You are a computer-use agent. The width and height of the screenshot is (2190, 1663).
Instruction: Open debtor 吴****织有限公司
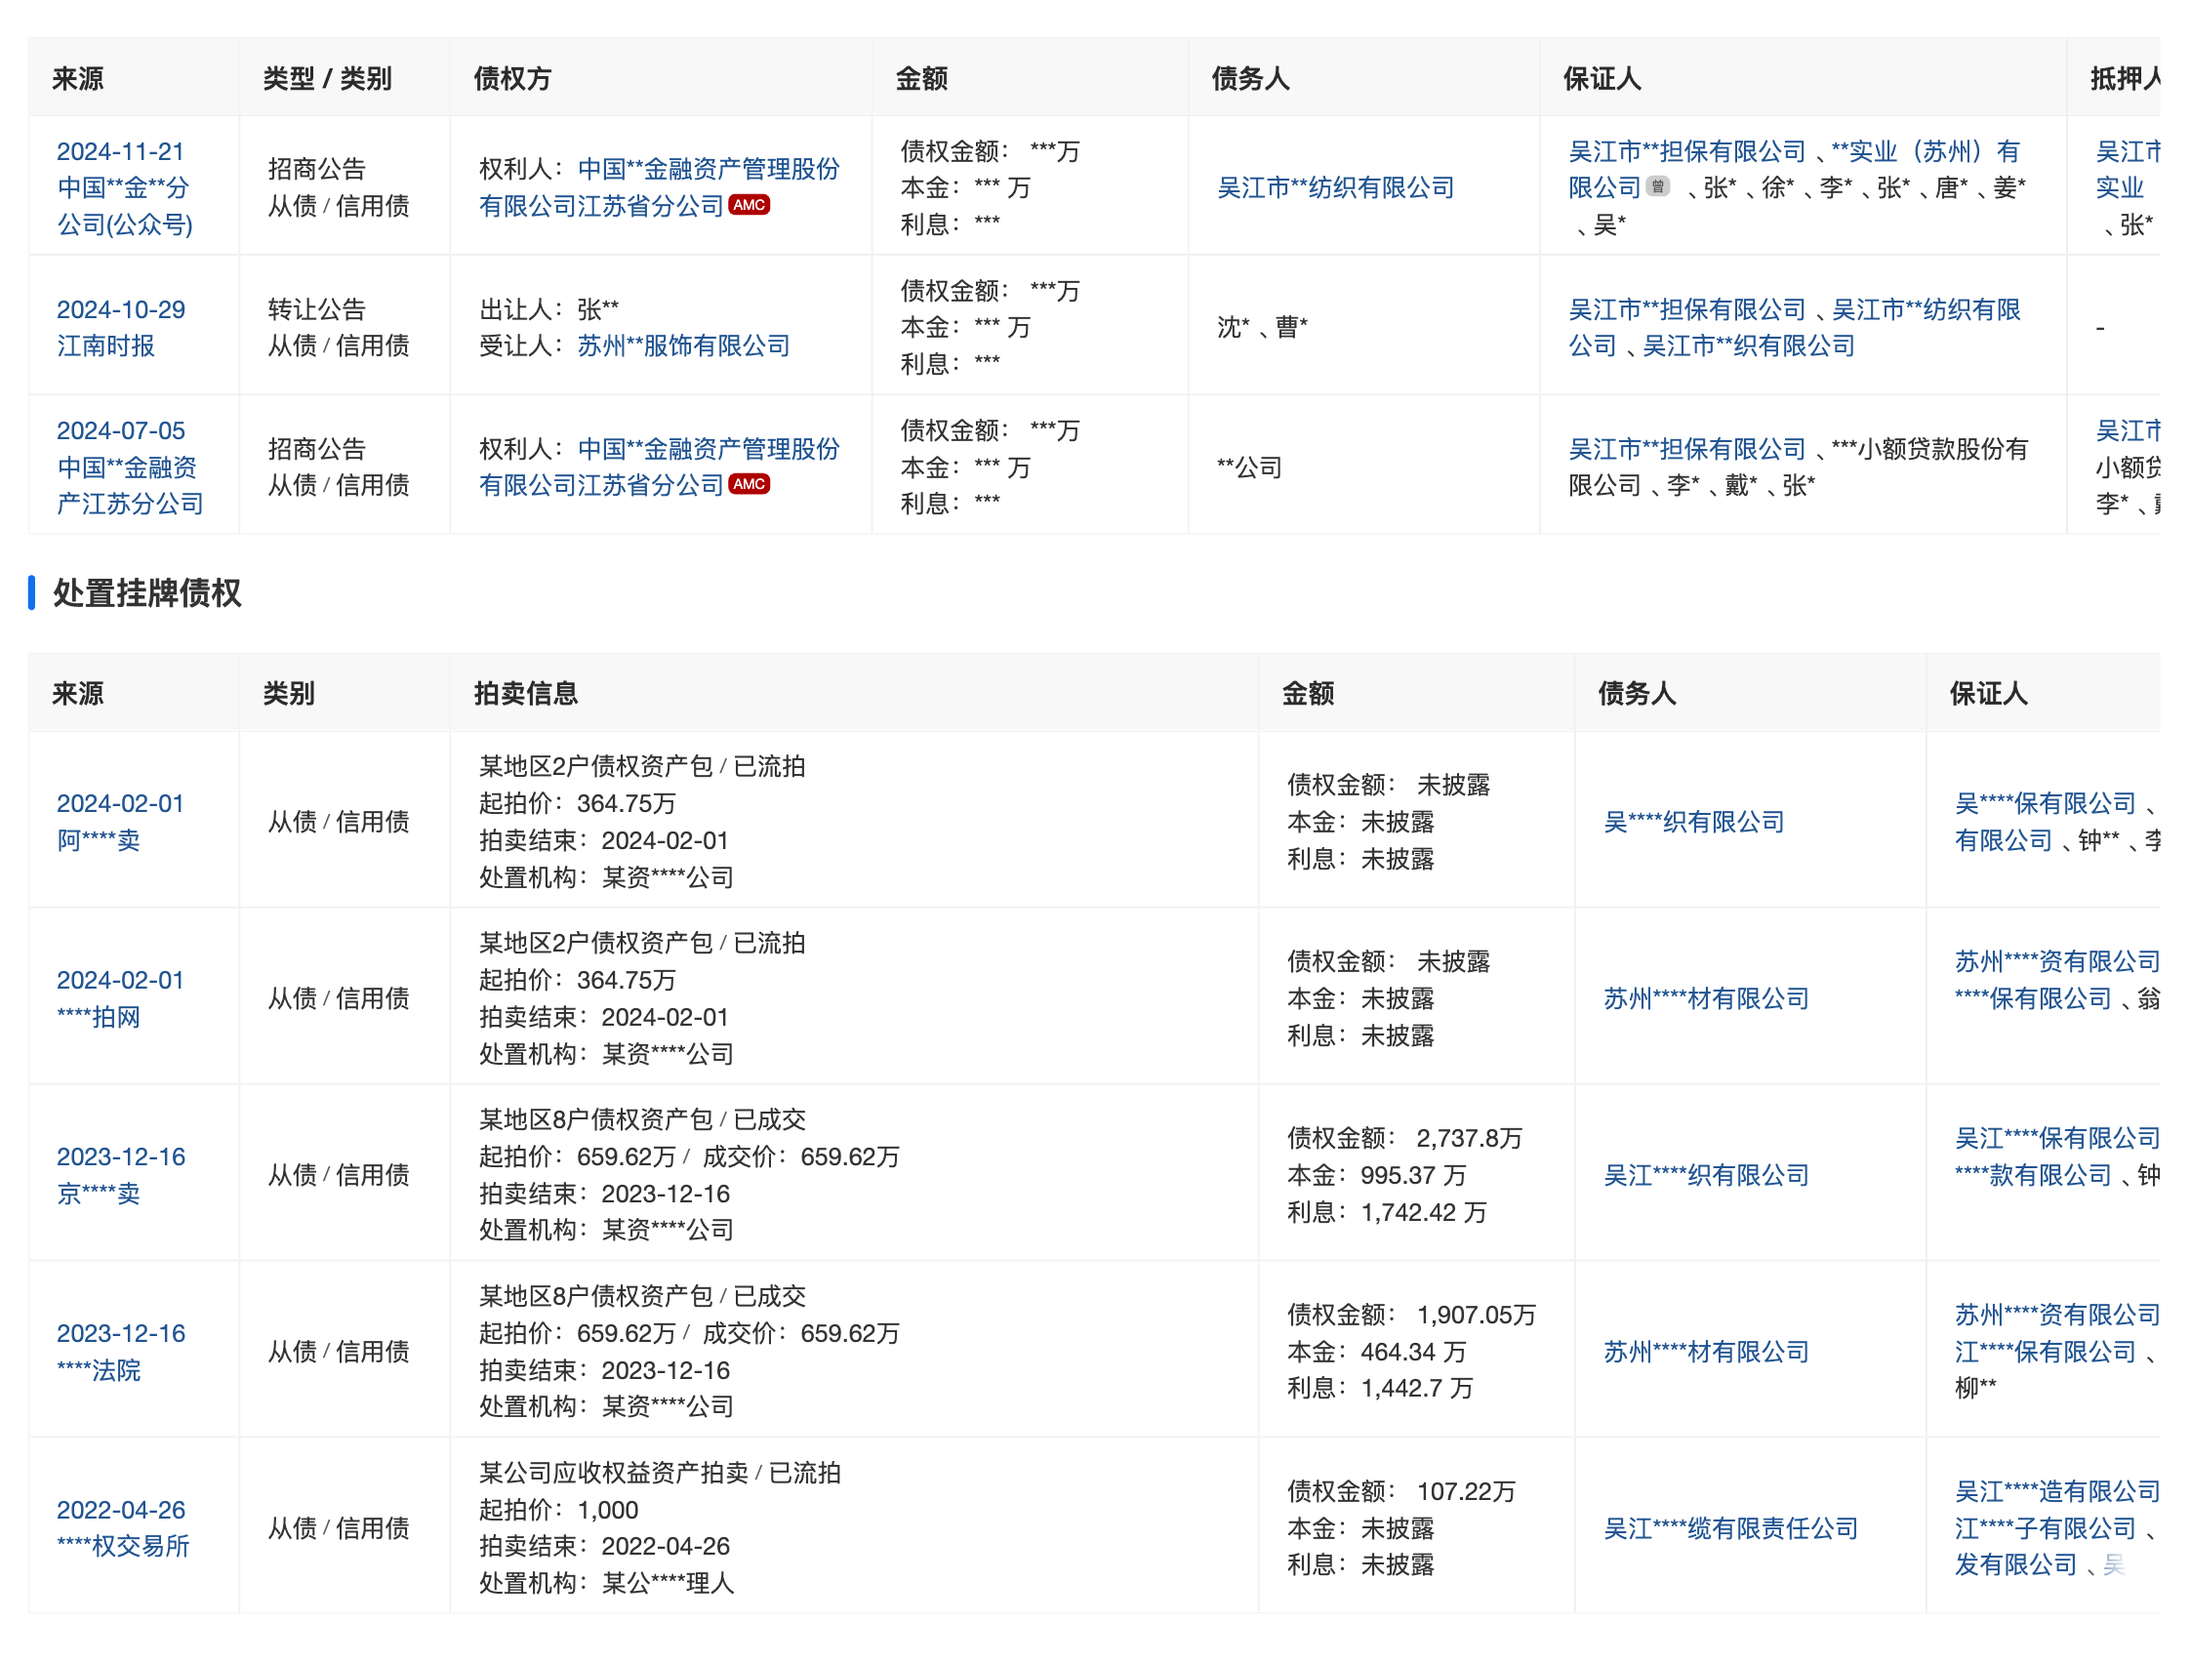[1694, 822]
